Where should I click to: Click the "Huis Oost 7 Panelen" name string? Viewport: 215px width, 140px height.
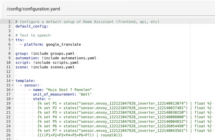click(69, 90)
